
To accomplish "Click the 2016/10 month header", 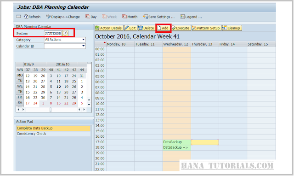I will tap(62, 65).
